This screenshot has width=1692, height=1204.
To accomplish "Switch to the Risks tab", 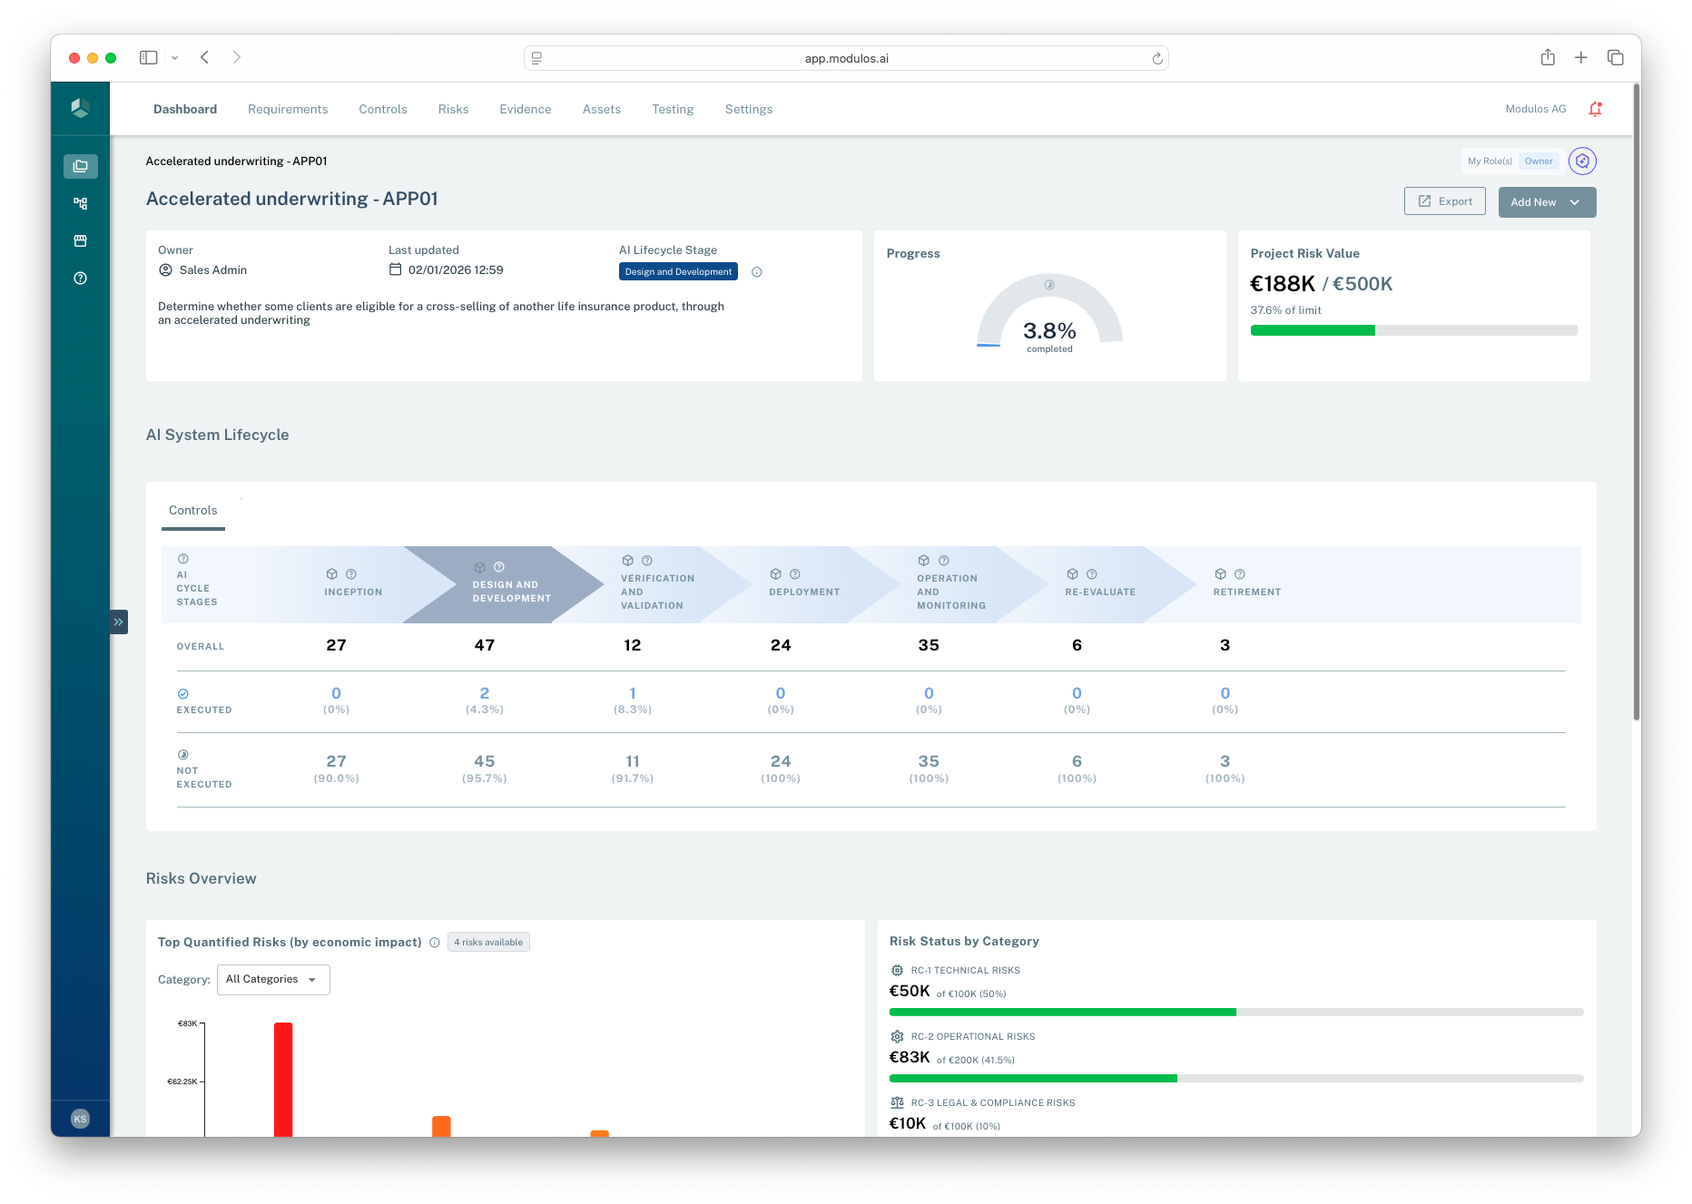I will 453,109.
